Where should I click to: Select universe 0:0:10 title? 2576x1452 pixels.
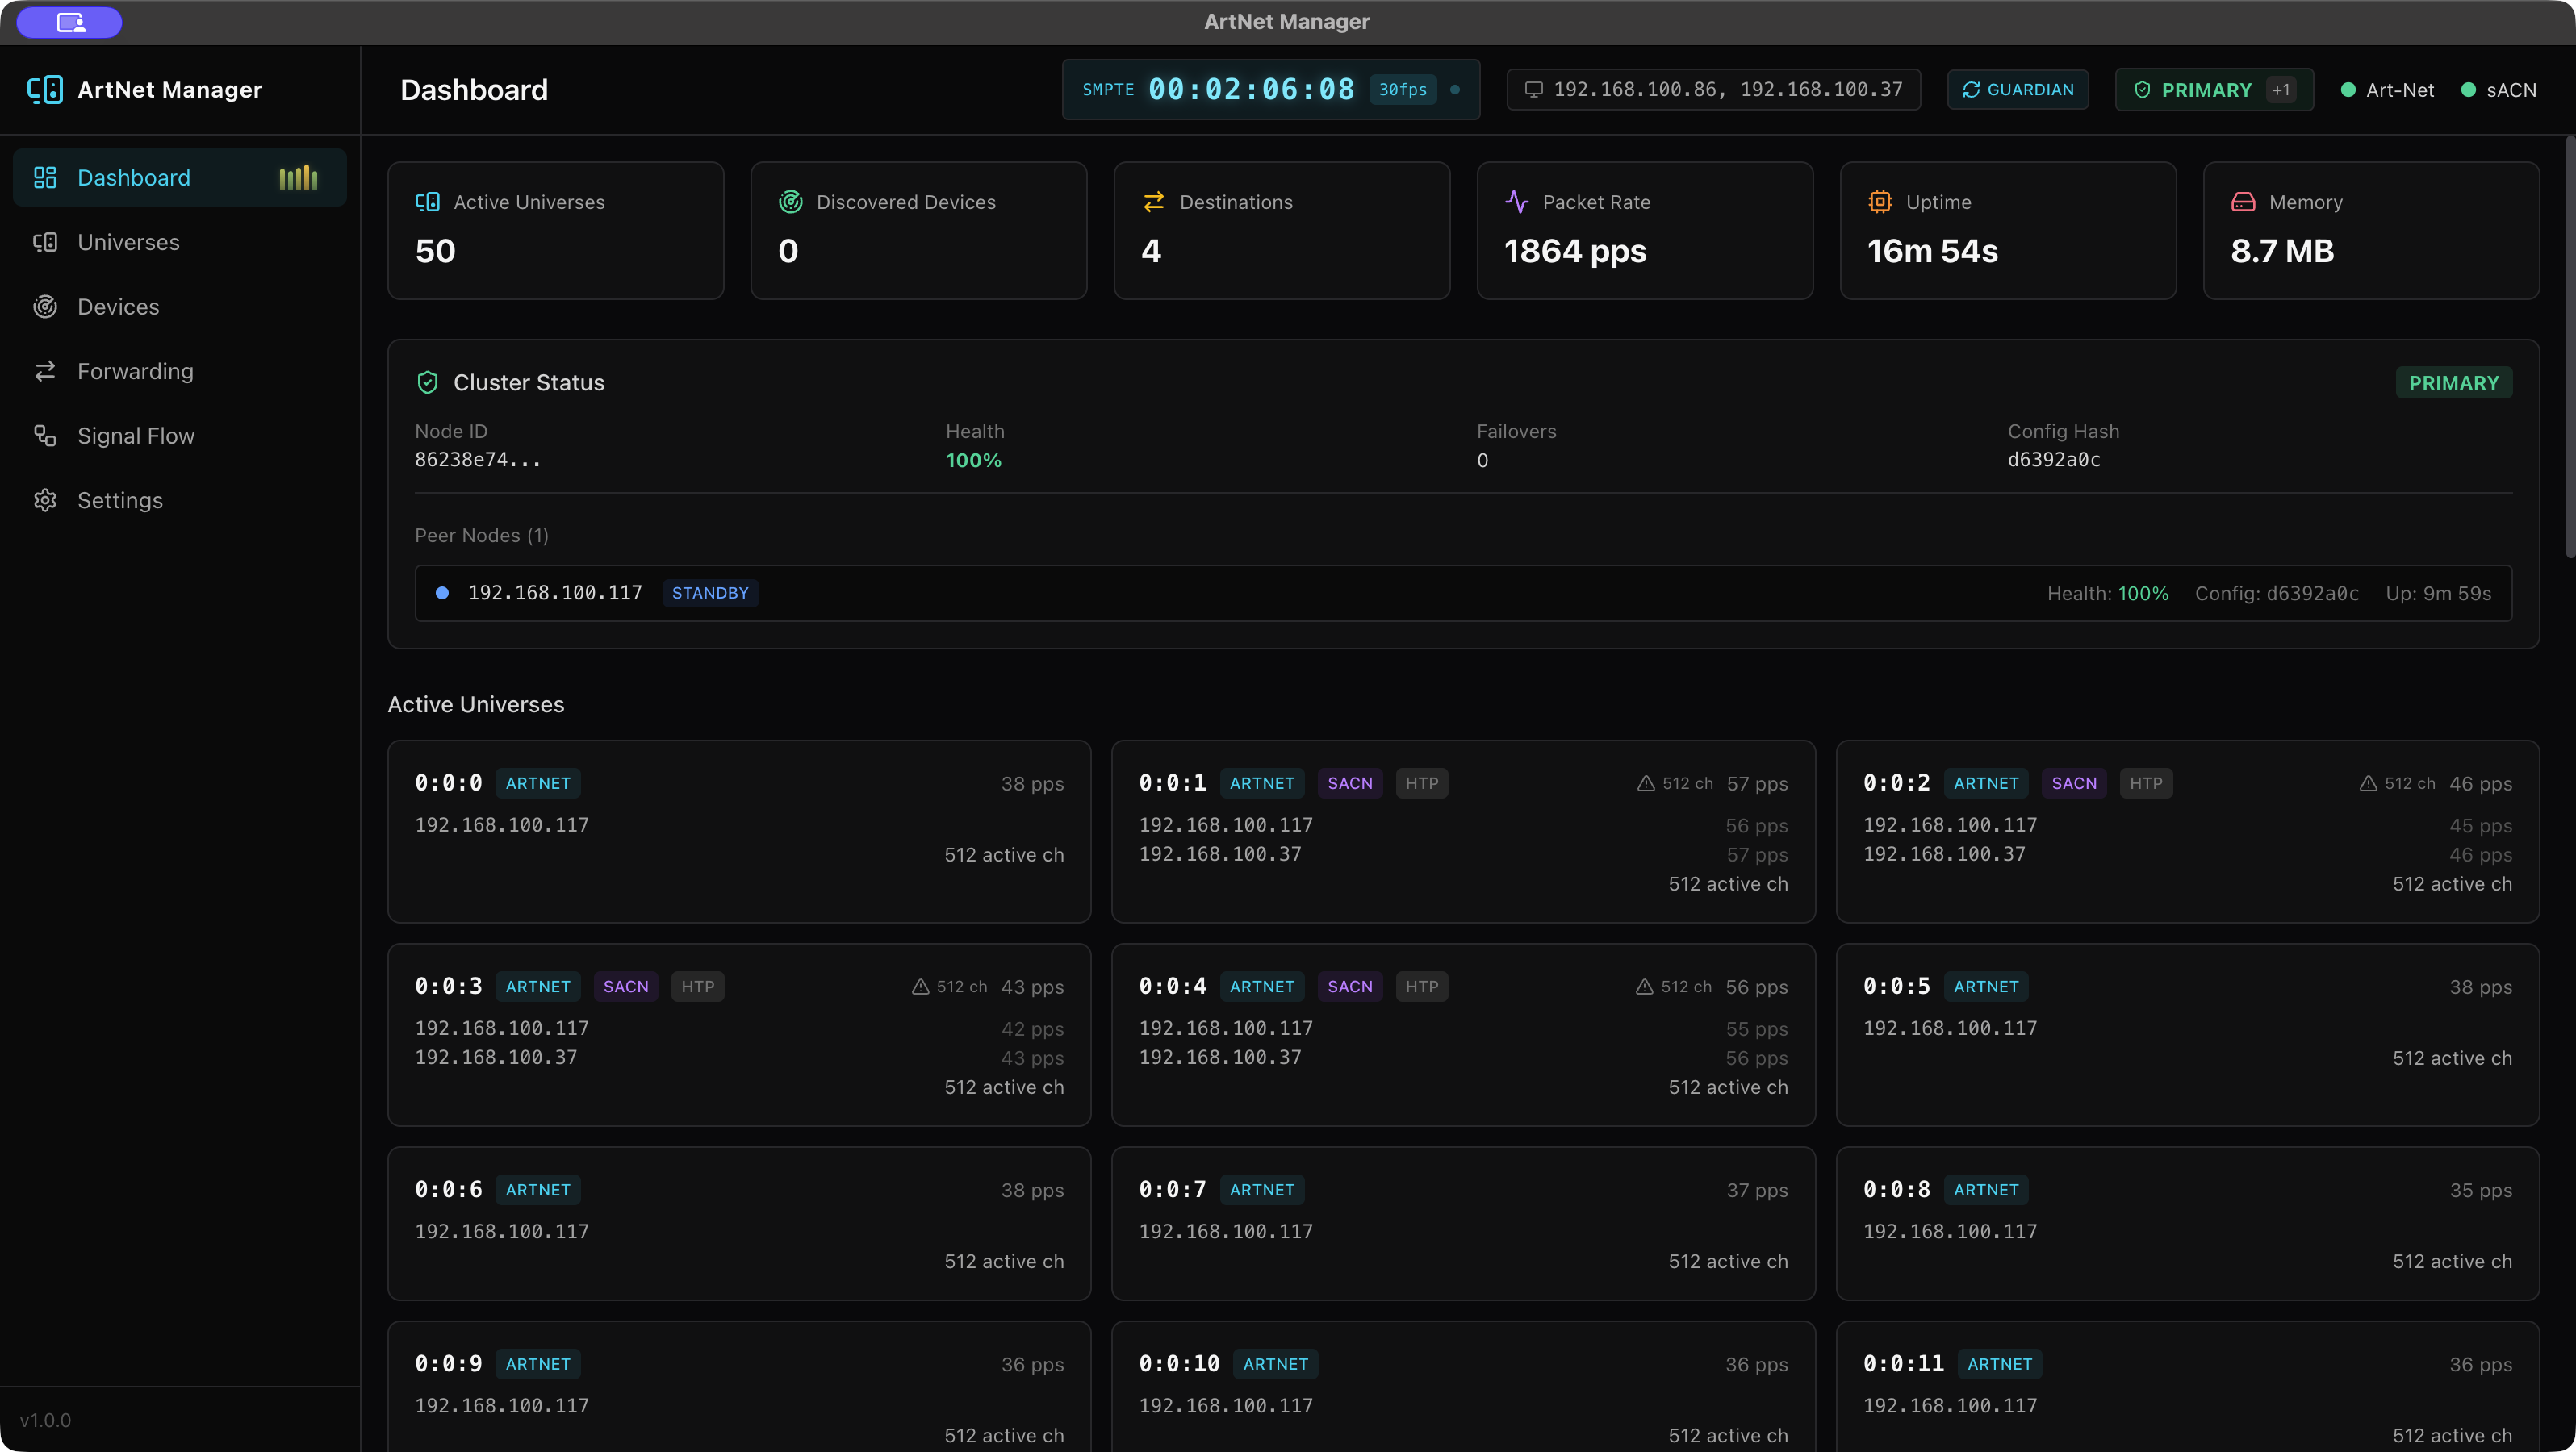point(1179,1364)
